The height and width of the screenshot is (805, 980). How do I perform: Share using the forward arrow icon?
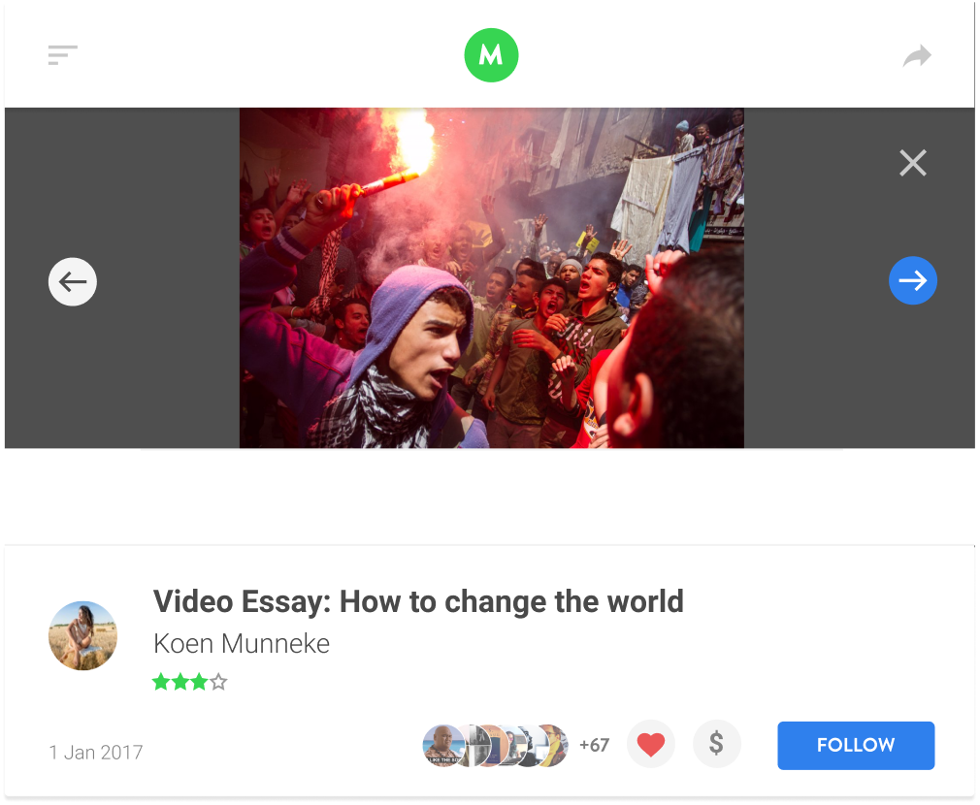click(917, 55)
